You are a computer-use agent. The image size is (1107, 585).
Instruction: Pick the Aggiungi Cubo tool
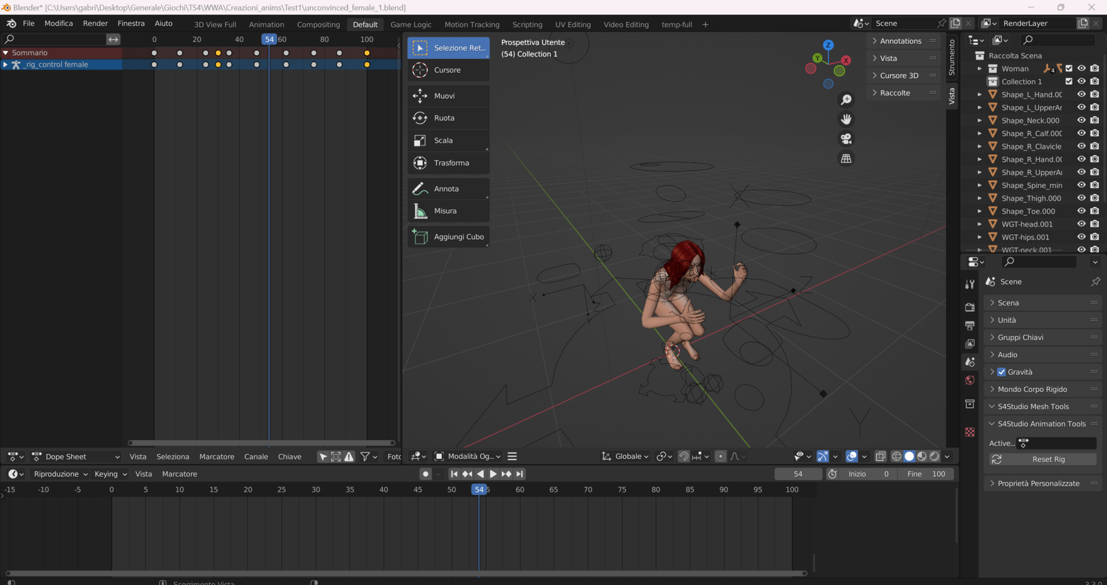[449, 237]
